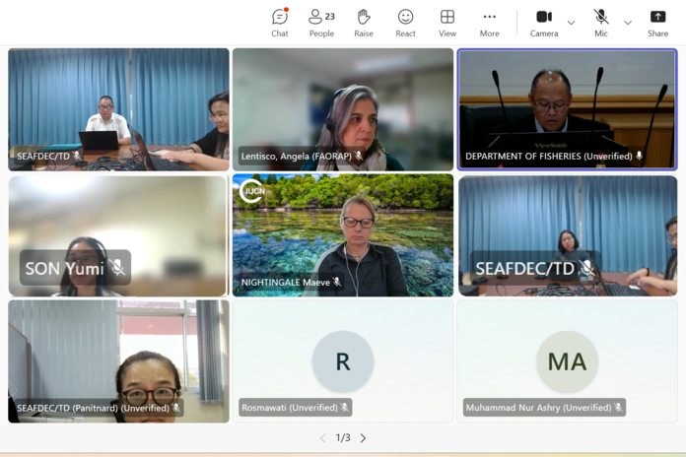Click the Muhammad Nur Ashry MA avatar

pyautogui.click(x=567, y=361)
